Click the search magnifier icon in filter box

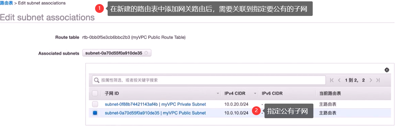[x=97, y=80]
